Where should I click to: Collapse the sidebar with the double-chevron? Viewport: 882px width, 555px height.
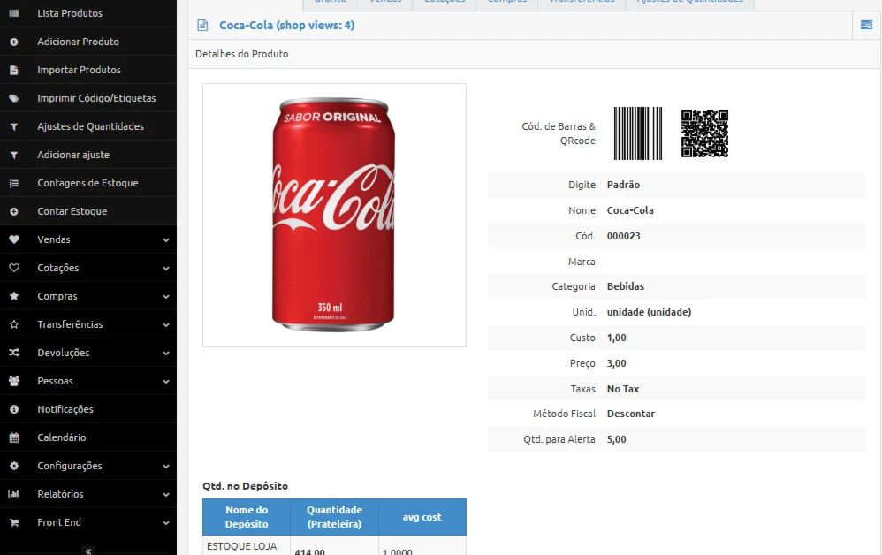pos(88,550)
